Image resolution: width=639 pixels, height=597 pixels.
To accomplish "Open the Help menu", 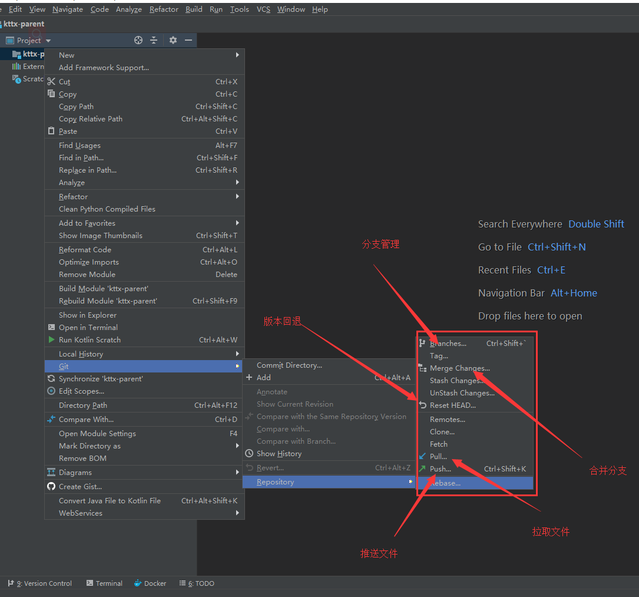I will click(x=320, y=9).
